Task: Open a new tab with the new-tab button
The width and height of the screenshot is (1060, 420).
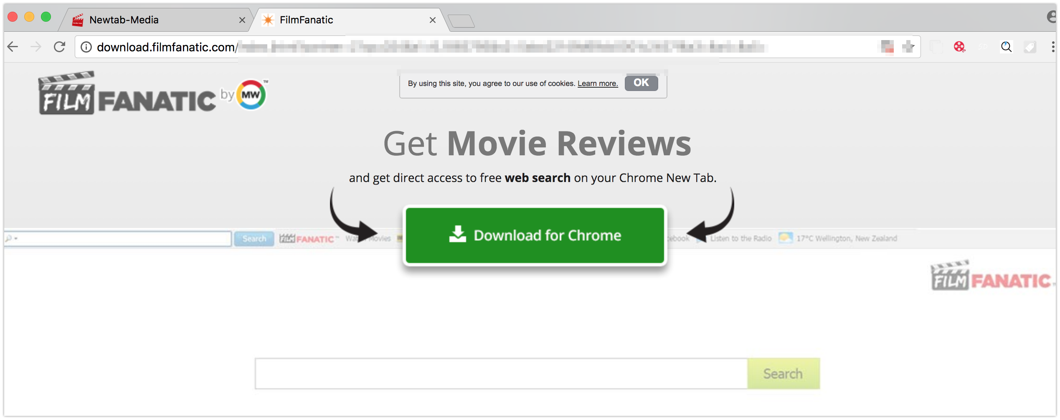Action: [461, 21]
